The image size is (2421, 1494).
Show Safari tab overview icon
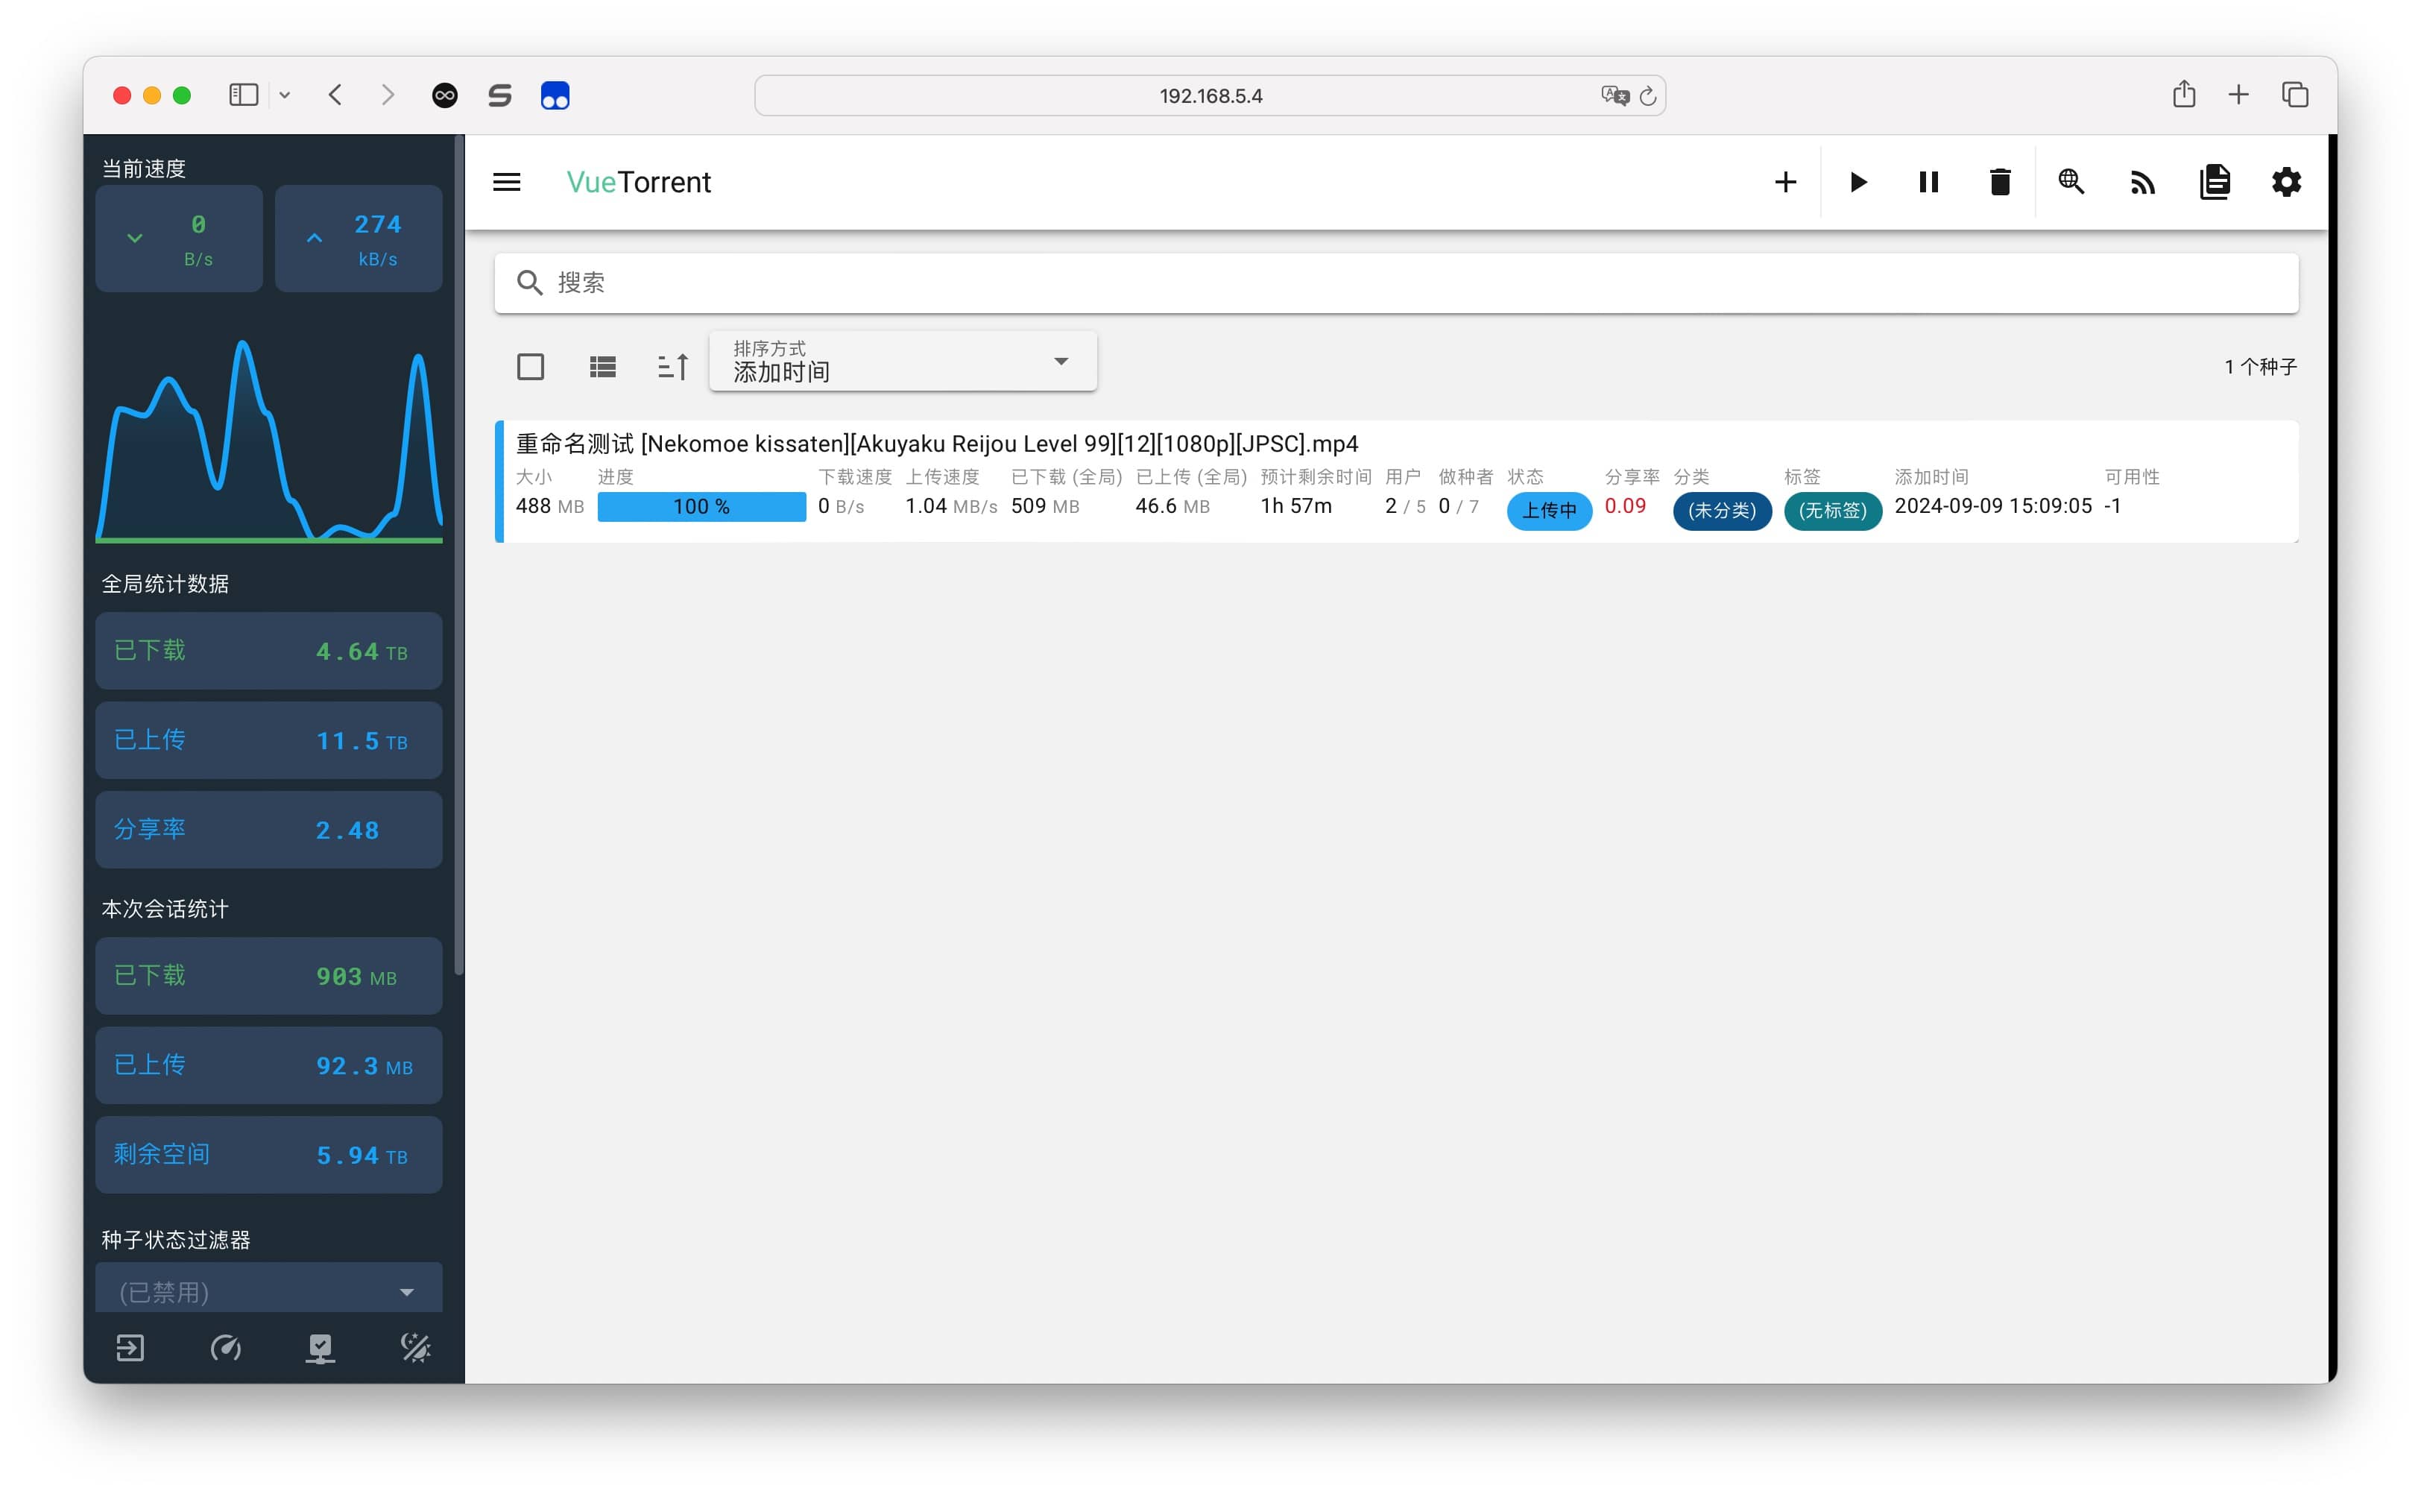tap(2294, 95)
